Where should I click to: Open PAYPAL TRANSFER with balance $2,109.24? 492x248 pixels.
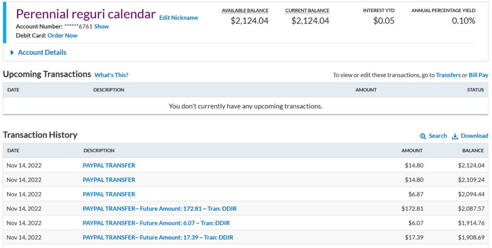coord(109,180)
